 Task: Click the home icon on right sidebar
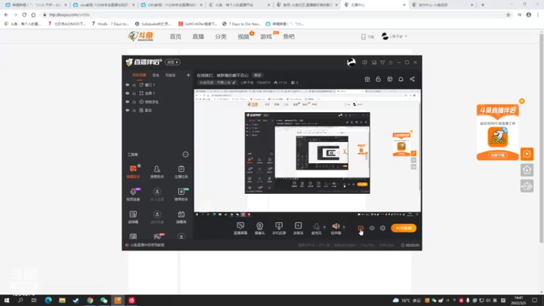526,170
